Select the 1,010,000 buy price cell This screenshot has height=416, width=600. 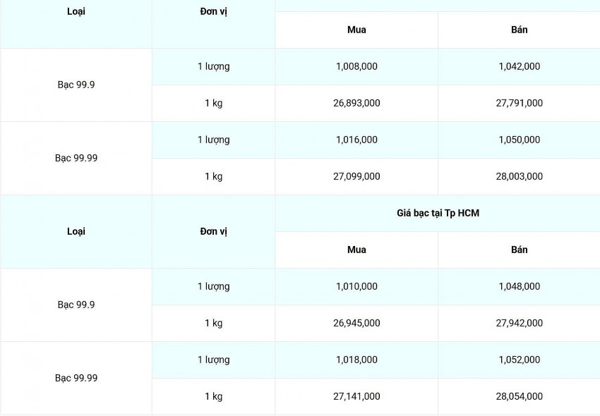pos(356,286)
